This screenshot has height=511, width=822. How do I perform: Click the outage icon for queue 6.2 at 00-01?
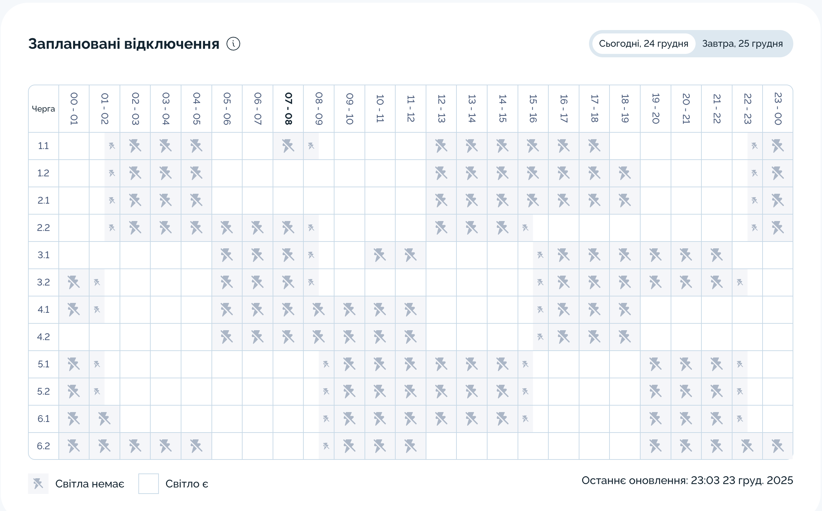pyautogui.click(x=74, y=446)
